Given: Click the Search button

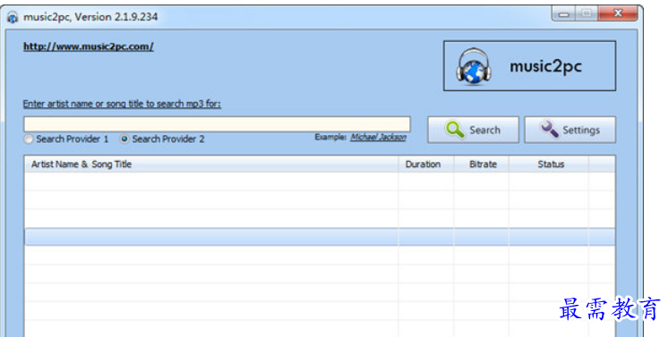Looking at the screenshot, I should [x=474, y=130].
